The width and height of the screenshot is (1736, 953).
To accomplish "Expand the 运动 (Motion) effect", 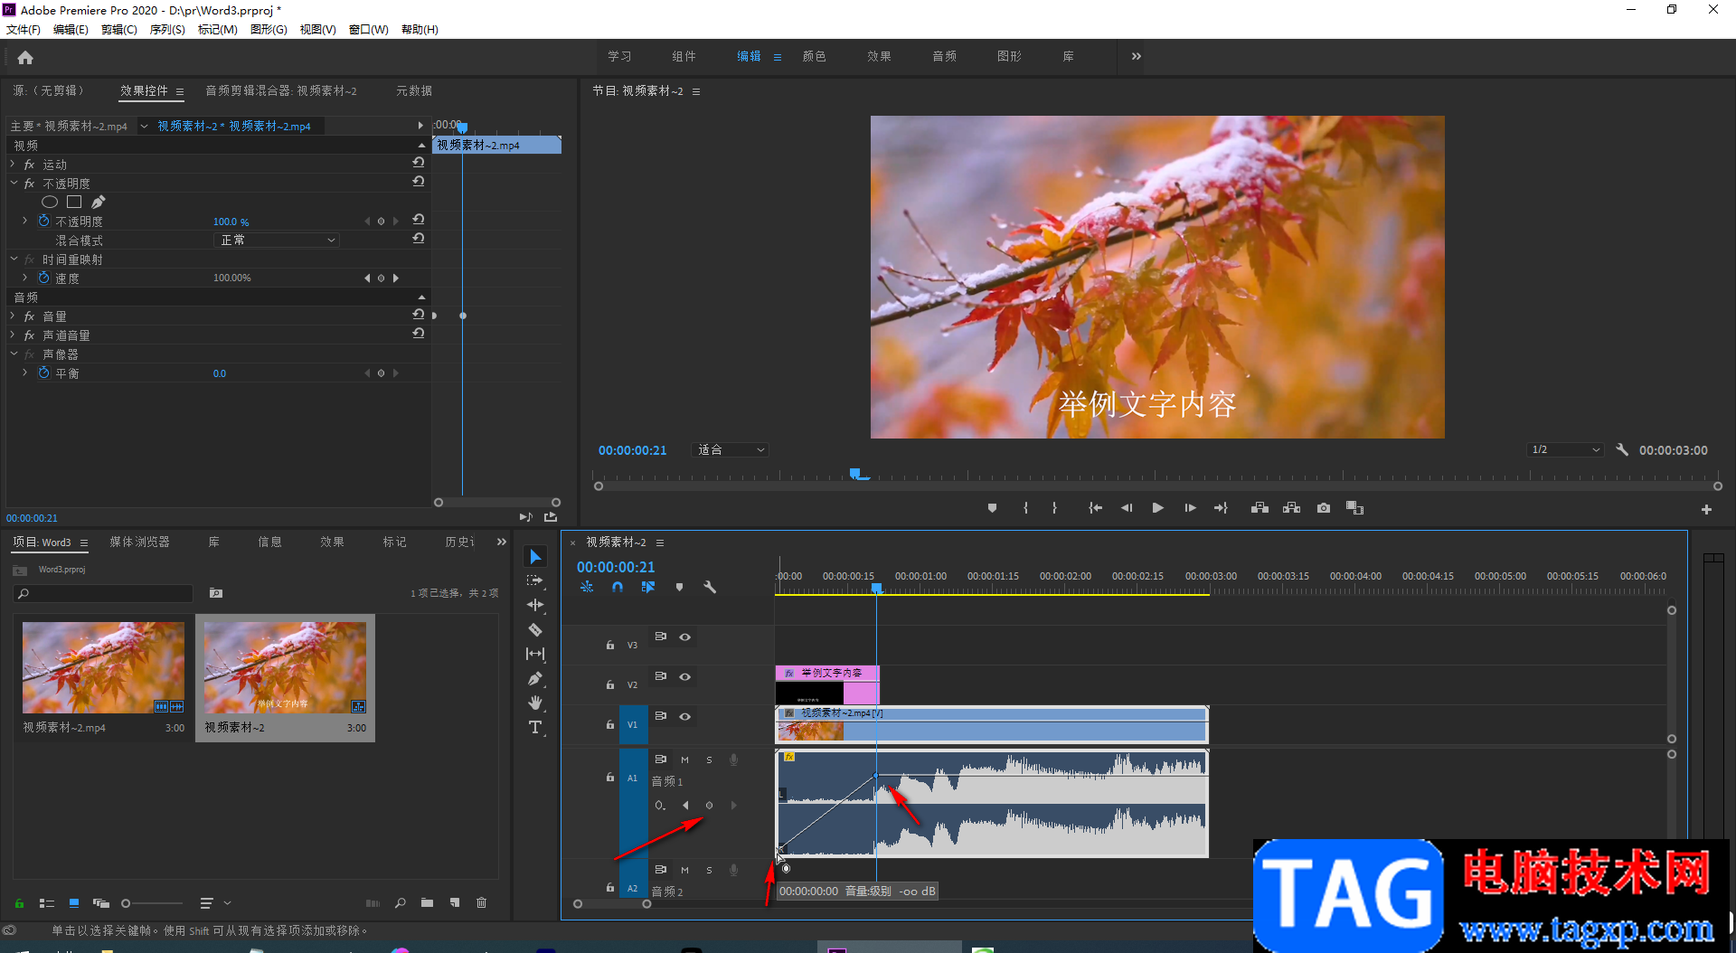I will [13, 165].
